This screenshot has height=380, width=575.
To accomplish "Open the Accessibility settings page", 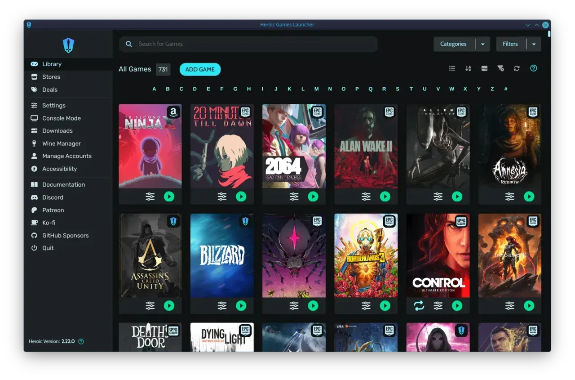I will point(68,169).
